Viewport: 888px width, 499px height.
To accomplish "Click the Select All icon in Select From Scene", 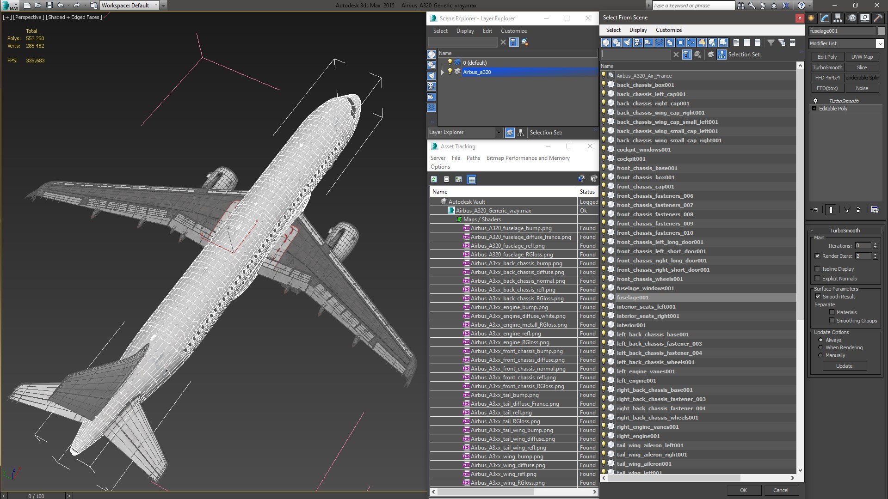I will pyautogui.click(x=736, y=43).
